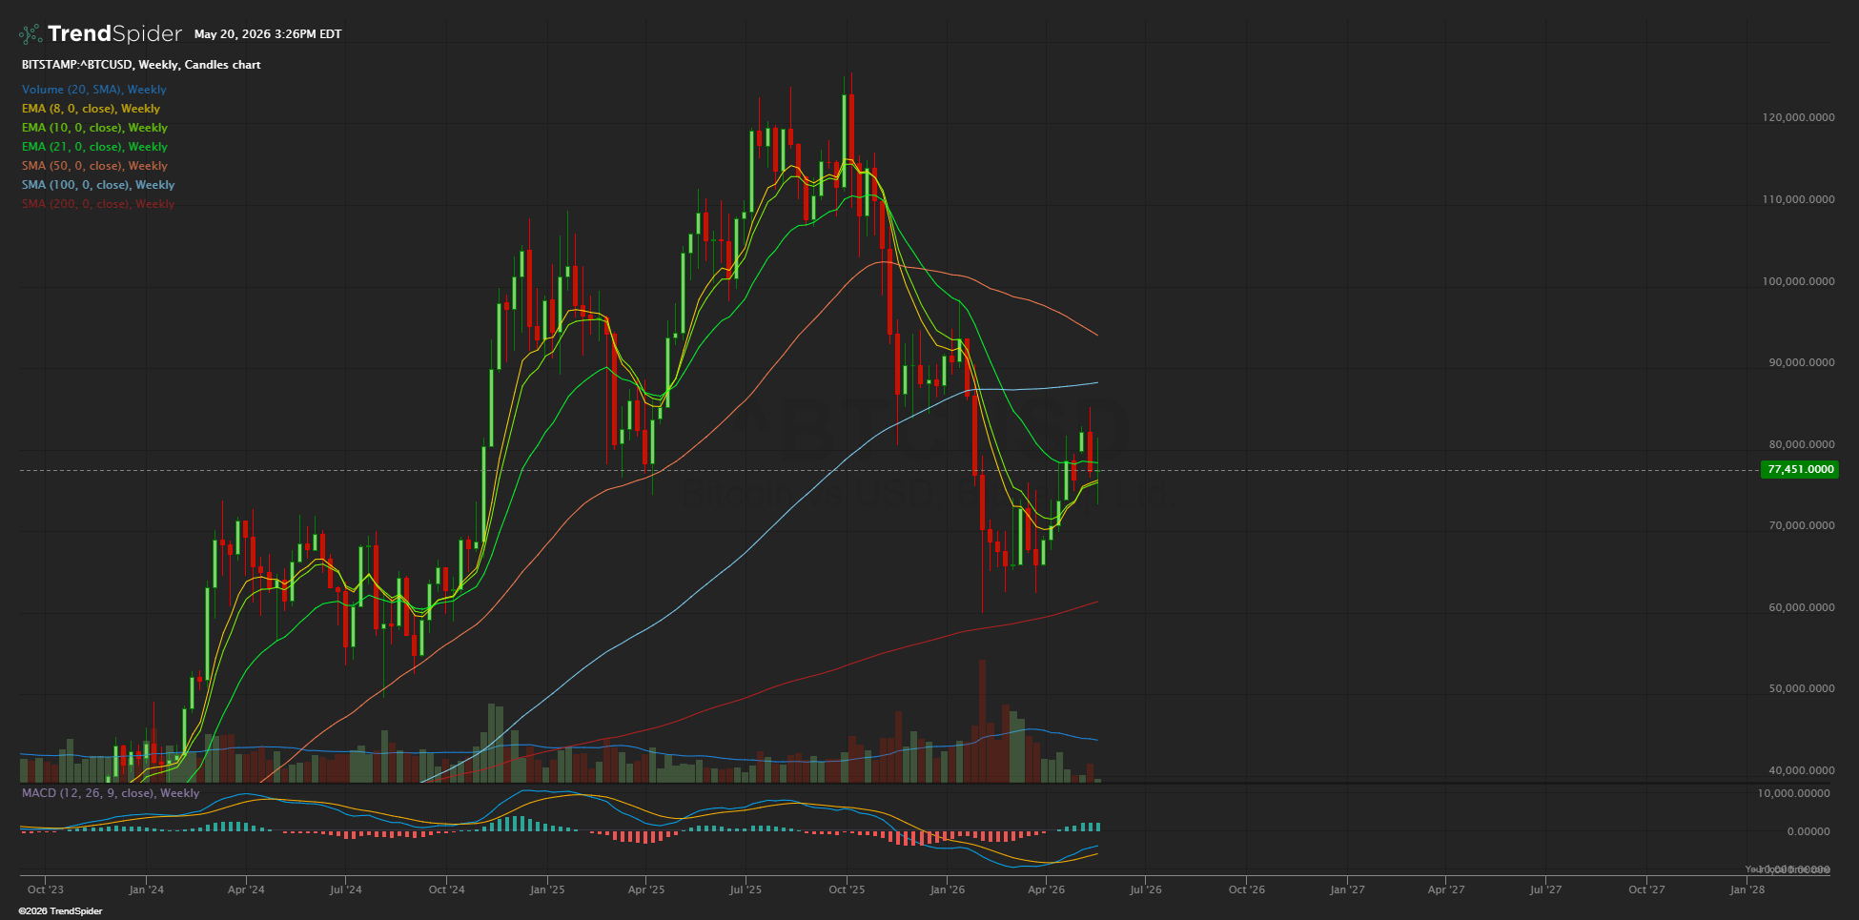Click the TrendSpider spider logo icon

click(x=30, y=34)
